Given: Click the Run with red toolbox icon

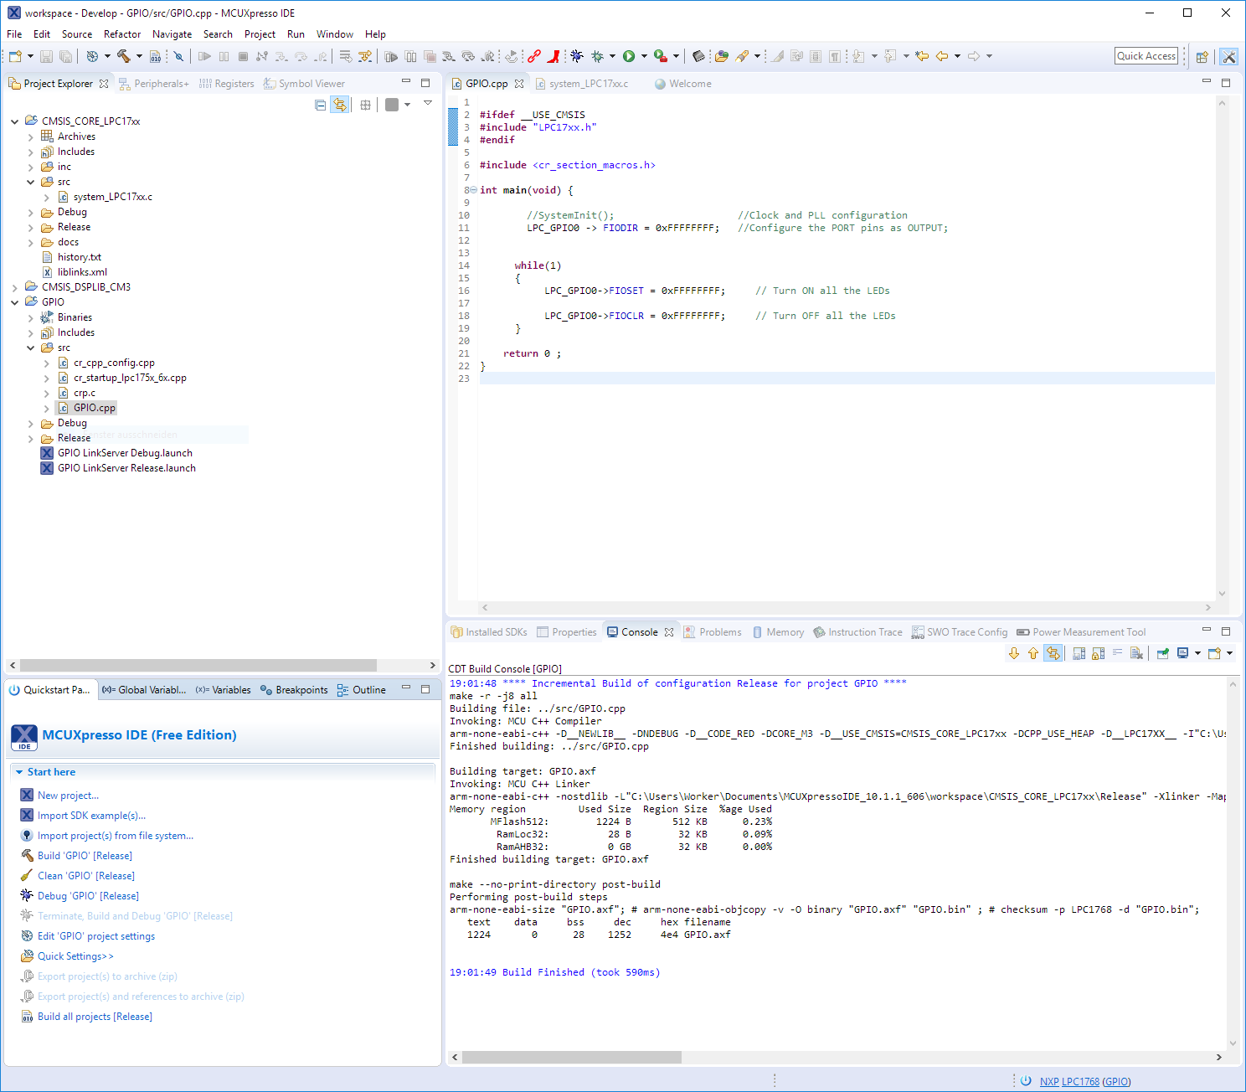Looking at the screenshot, I should (x=661, y=56).
